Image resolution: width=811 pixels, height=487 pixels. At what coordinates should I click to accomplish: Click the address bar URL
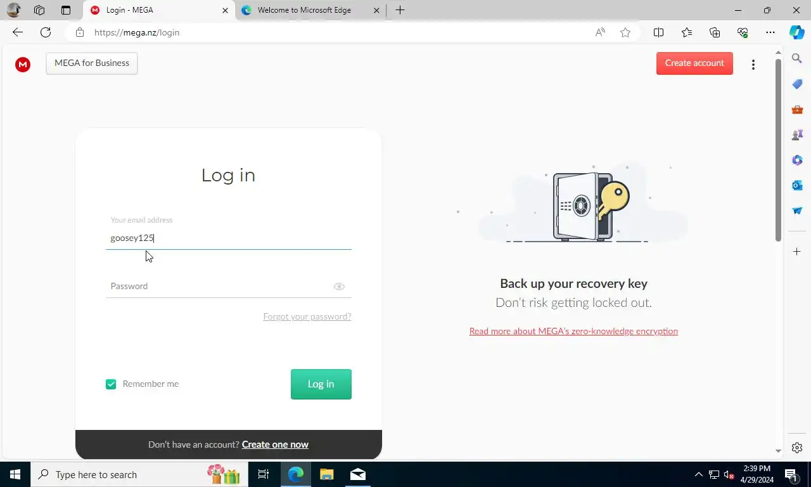pyautogui.click(x=137, y=32)
